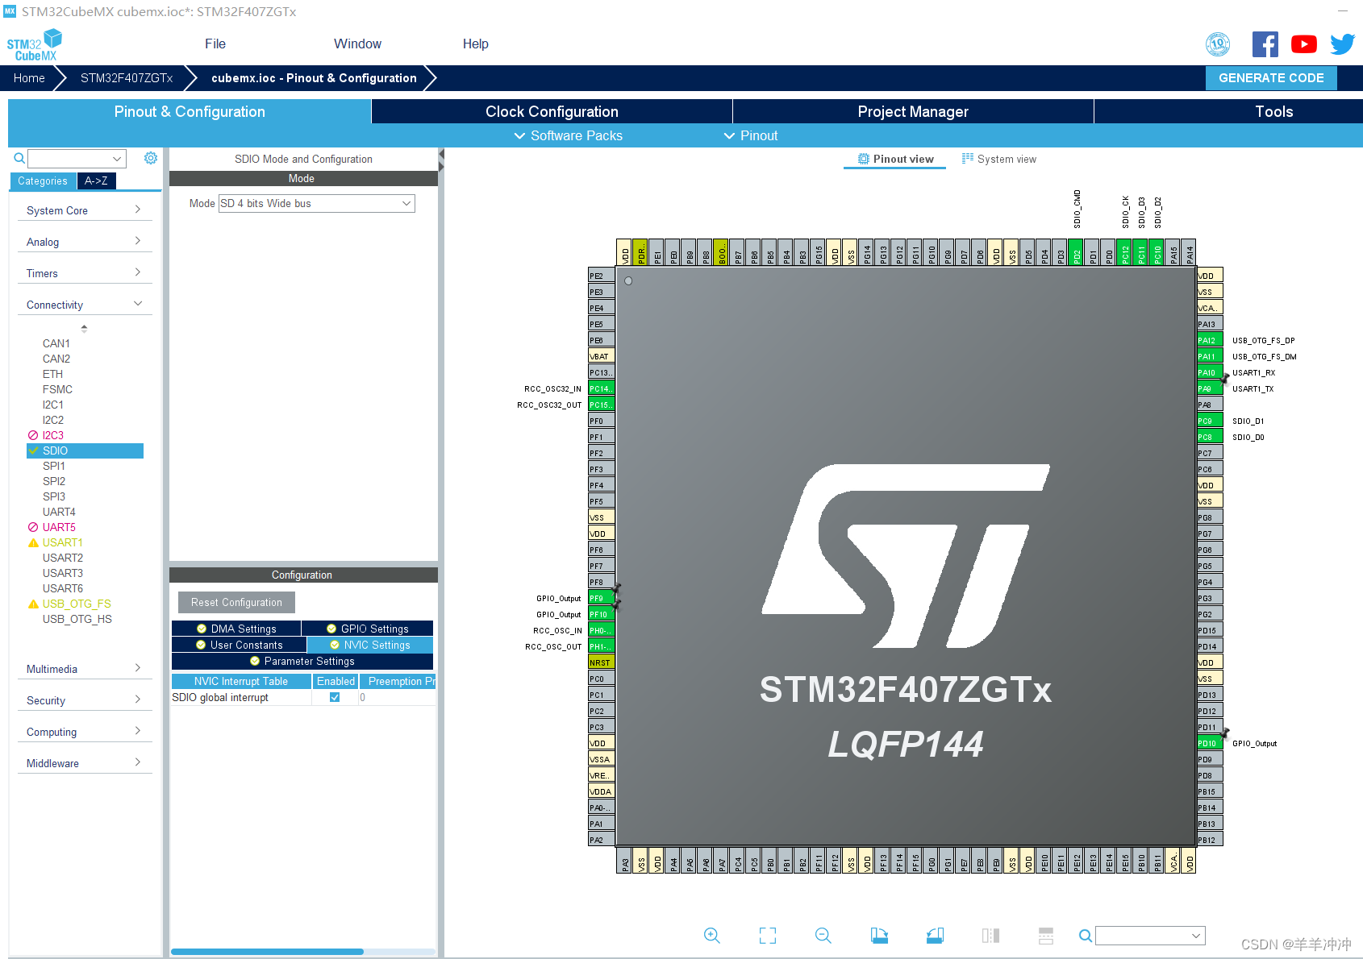Select USART1 in the Connectivity list
The width and height of the screenshot is (1363, 959).
point(62,542)
